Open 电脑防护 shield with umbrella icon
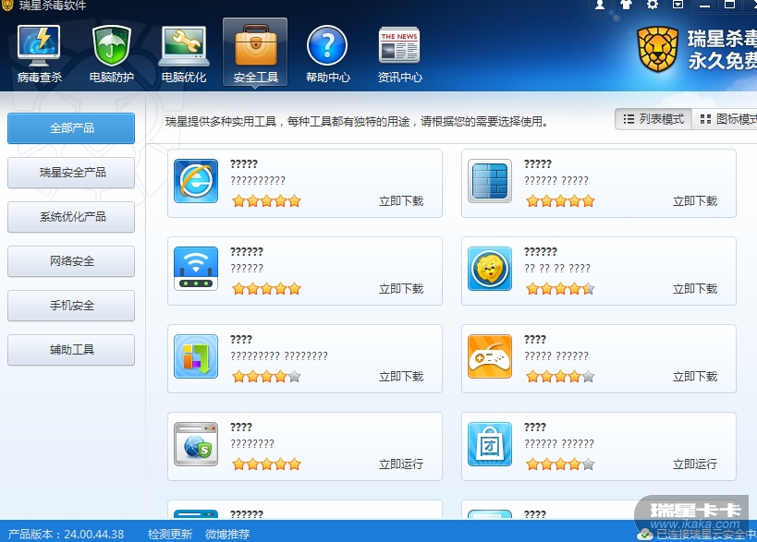Screen dimensions: 757x542 (112, 53)
